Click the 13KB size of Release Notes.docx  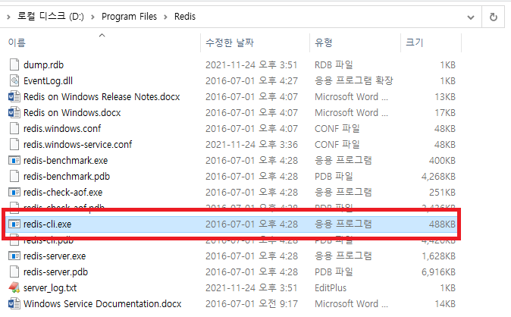coord(445,97)
